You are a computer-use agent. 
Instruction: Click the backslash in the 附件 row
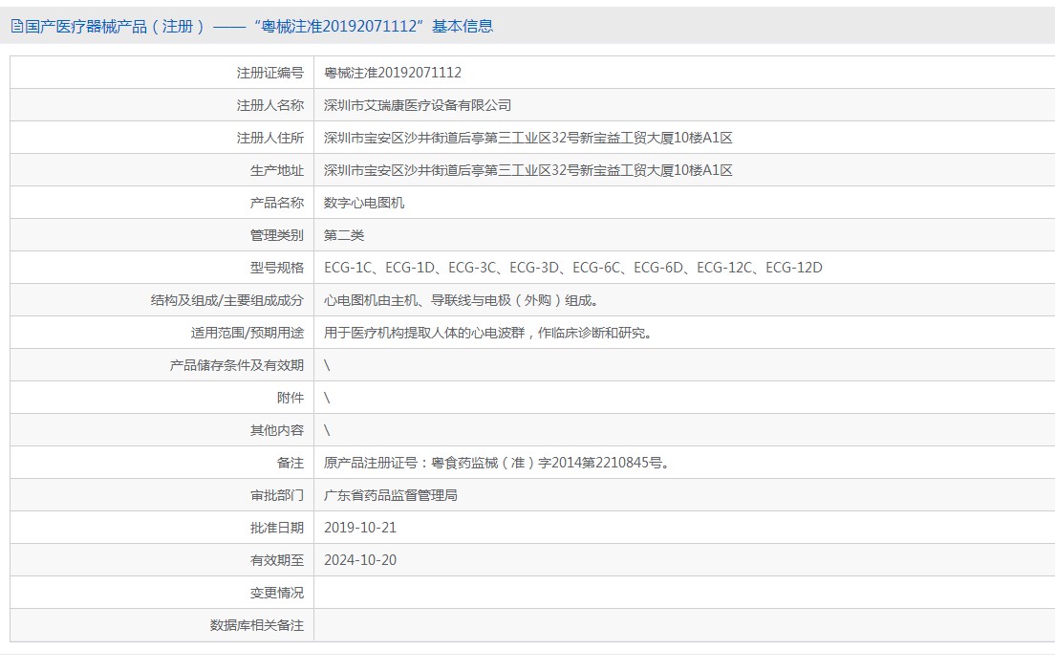click(327, 398)
